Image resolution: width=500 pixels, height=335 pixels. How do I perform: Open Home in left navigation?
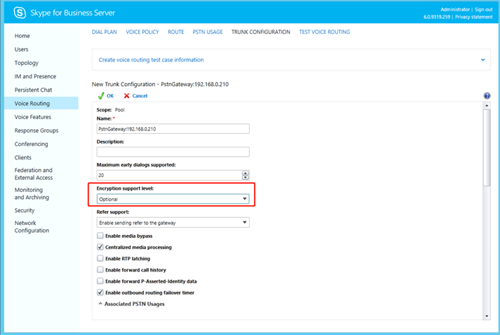[x=22, y=36]
